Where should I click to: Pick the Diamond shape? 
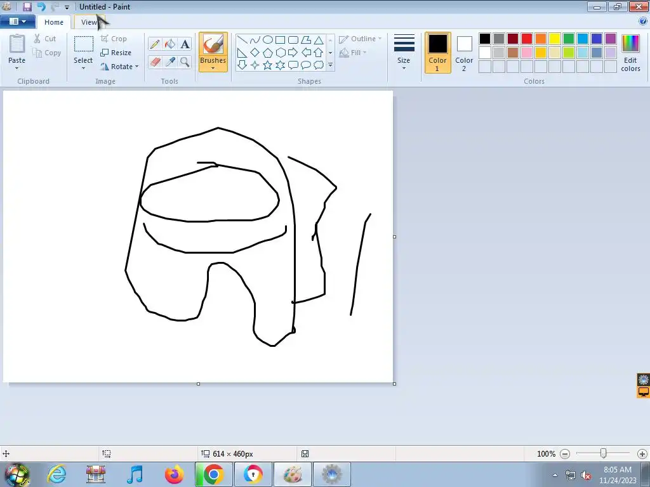255,53
